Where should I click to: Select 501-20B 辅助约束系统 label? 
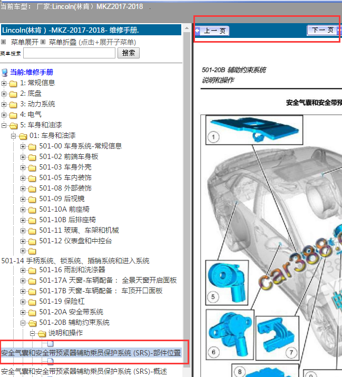[74, 322]
